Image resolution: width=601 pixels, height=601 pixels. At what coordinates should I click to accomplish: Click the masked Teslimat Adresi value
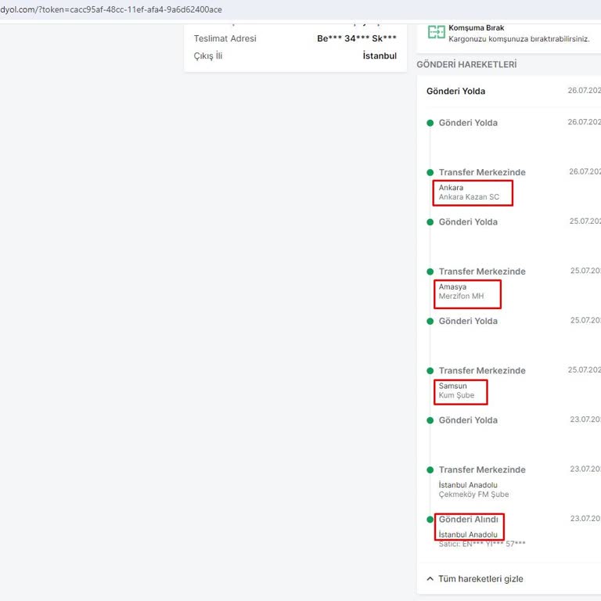point(356,39)
